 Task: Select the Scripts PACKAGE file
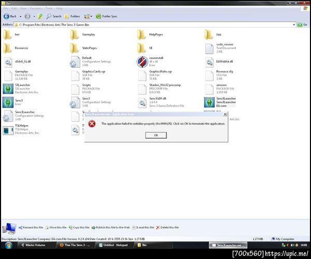point(86,89)
